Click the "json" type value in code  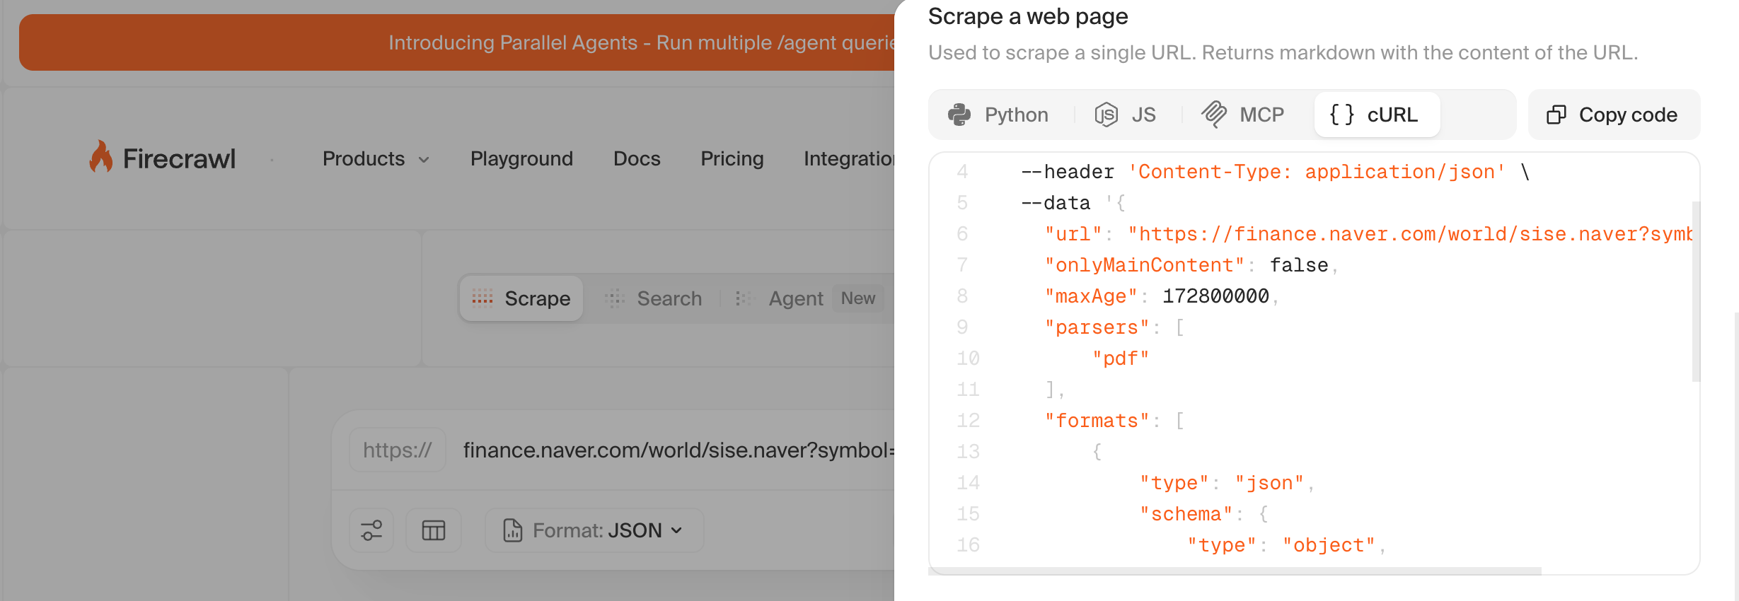[x=1269, y=483]
